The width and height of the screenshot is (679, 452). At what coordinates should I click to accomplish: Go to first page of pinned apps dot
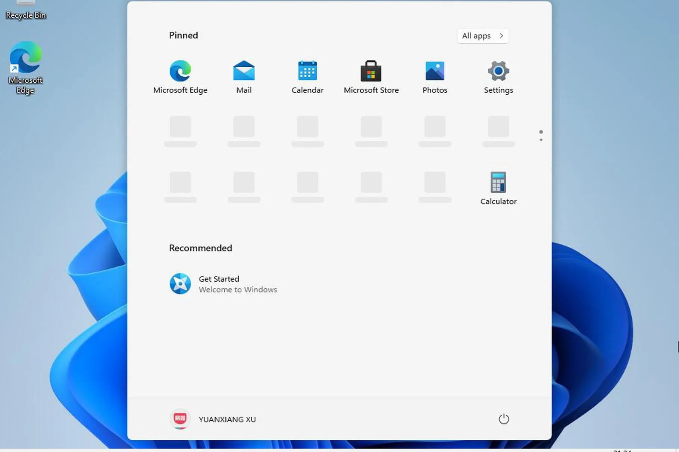(x=541, y=132)
